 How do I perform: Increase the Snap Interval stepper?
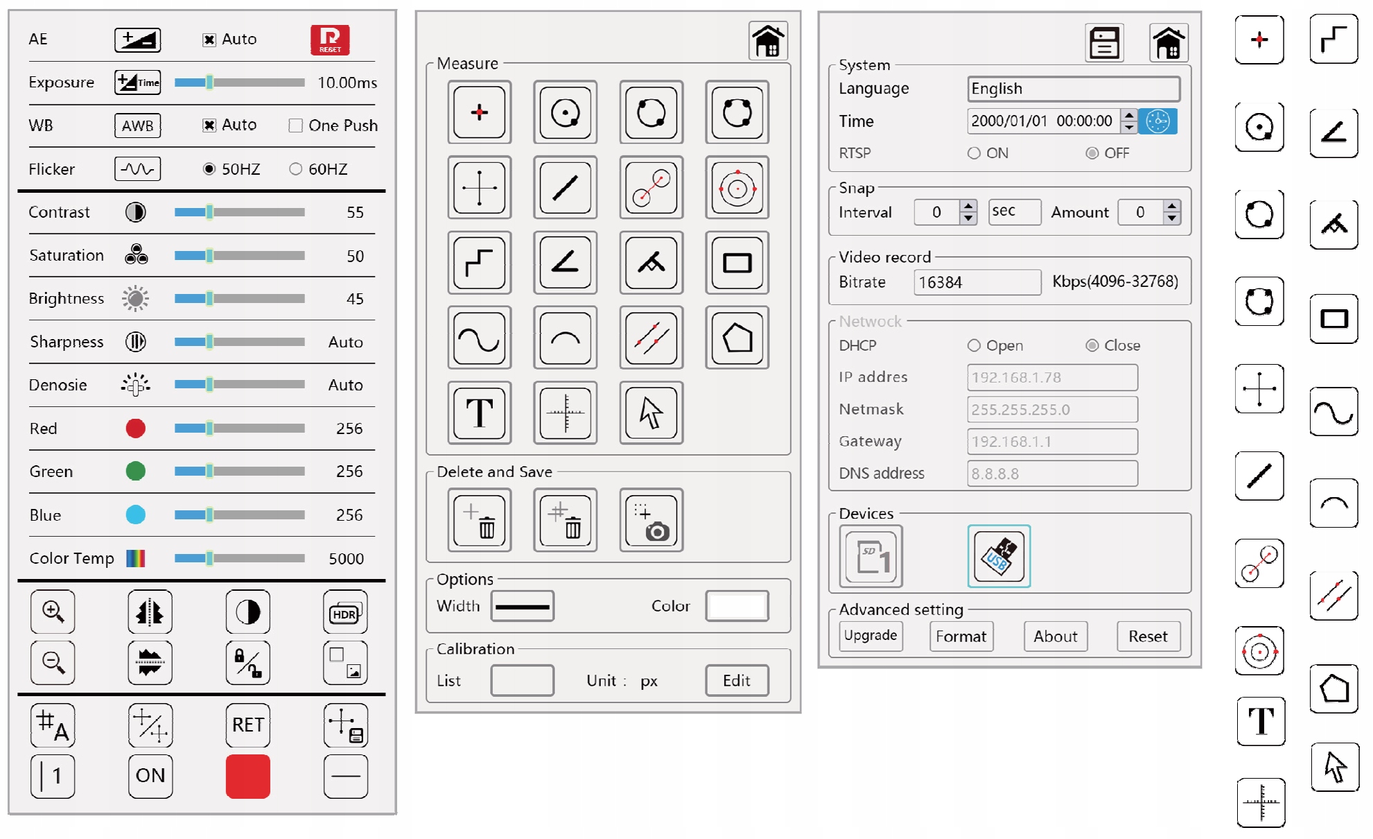coord(968,207)
